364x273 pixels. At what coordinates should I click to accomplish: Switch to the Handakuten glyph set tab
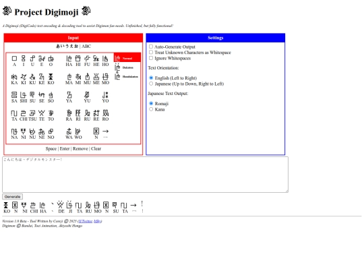[127, 76]
